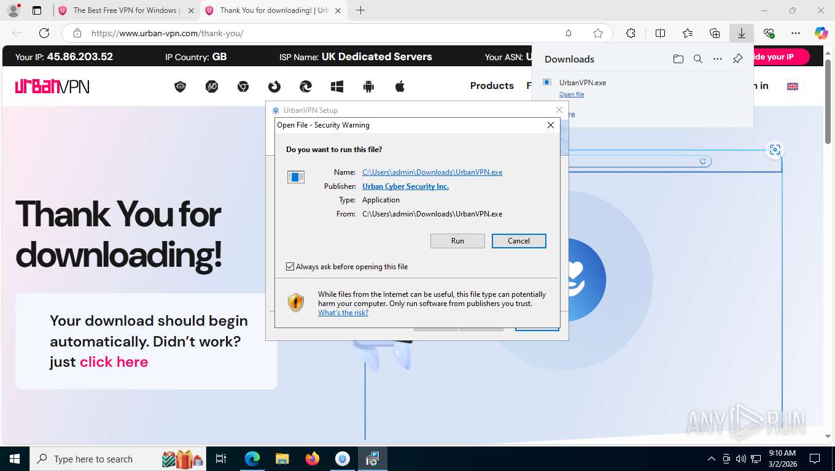Open the ad blocker icon in site header
This screenshot has width=835, height=471.
pyautogui.click(x=212, y=86)
